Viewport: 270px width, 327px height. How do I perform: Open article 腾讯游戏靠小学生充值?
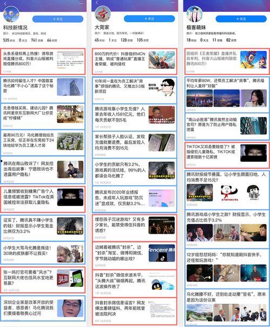134,117
